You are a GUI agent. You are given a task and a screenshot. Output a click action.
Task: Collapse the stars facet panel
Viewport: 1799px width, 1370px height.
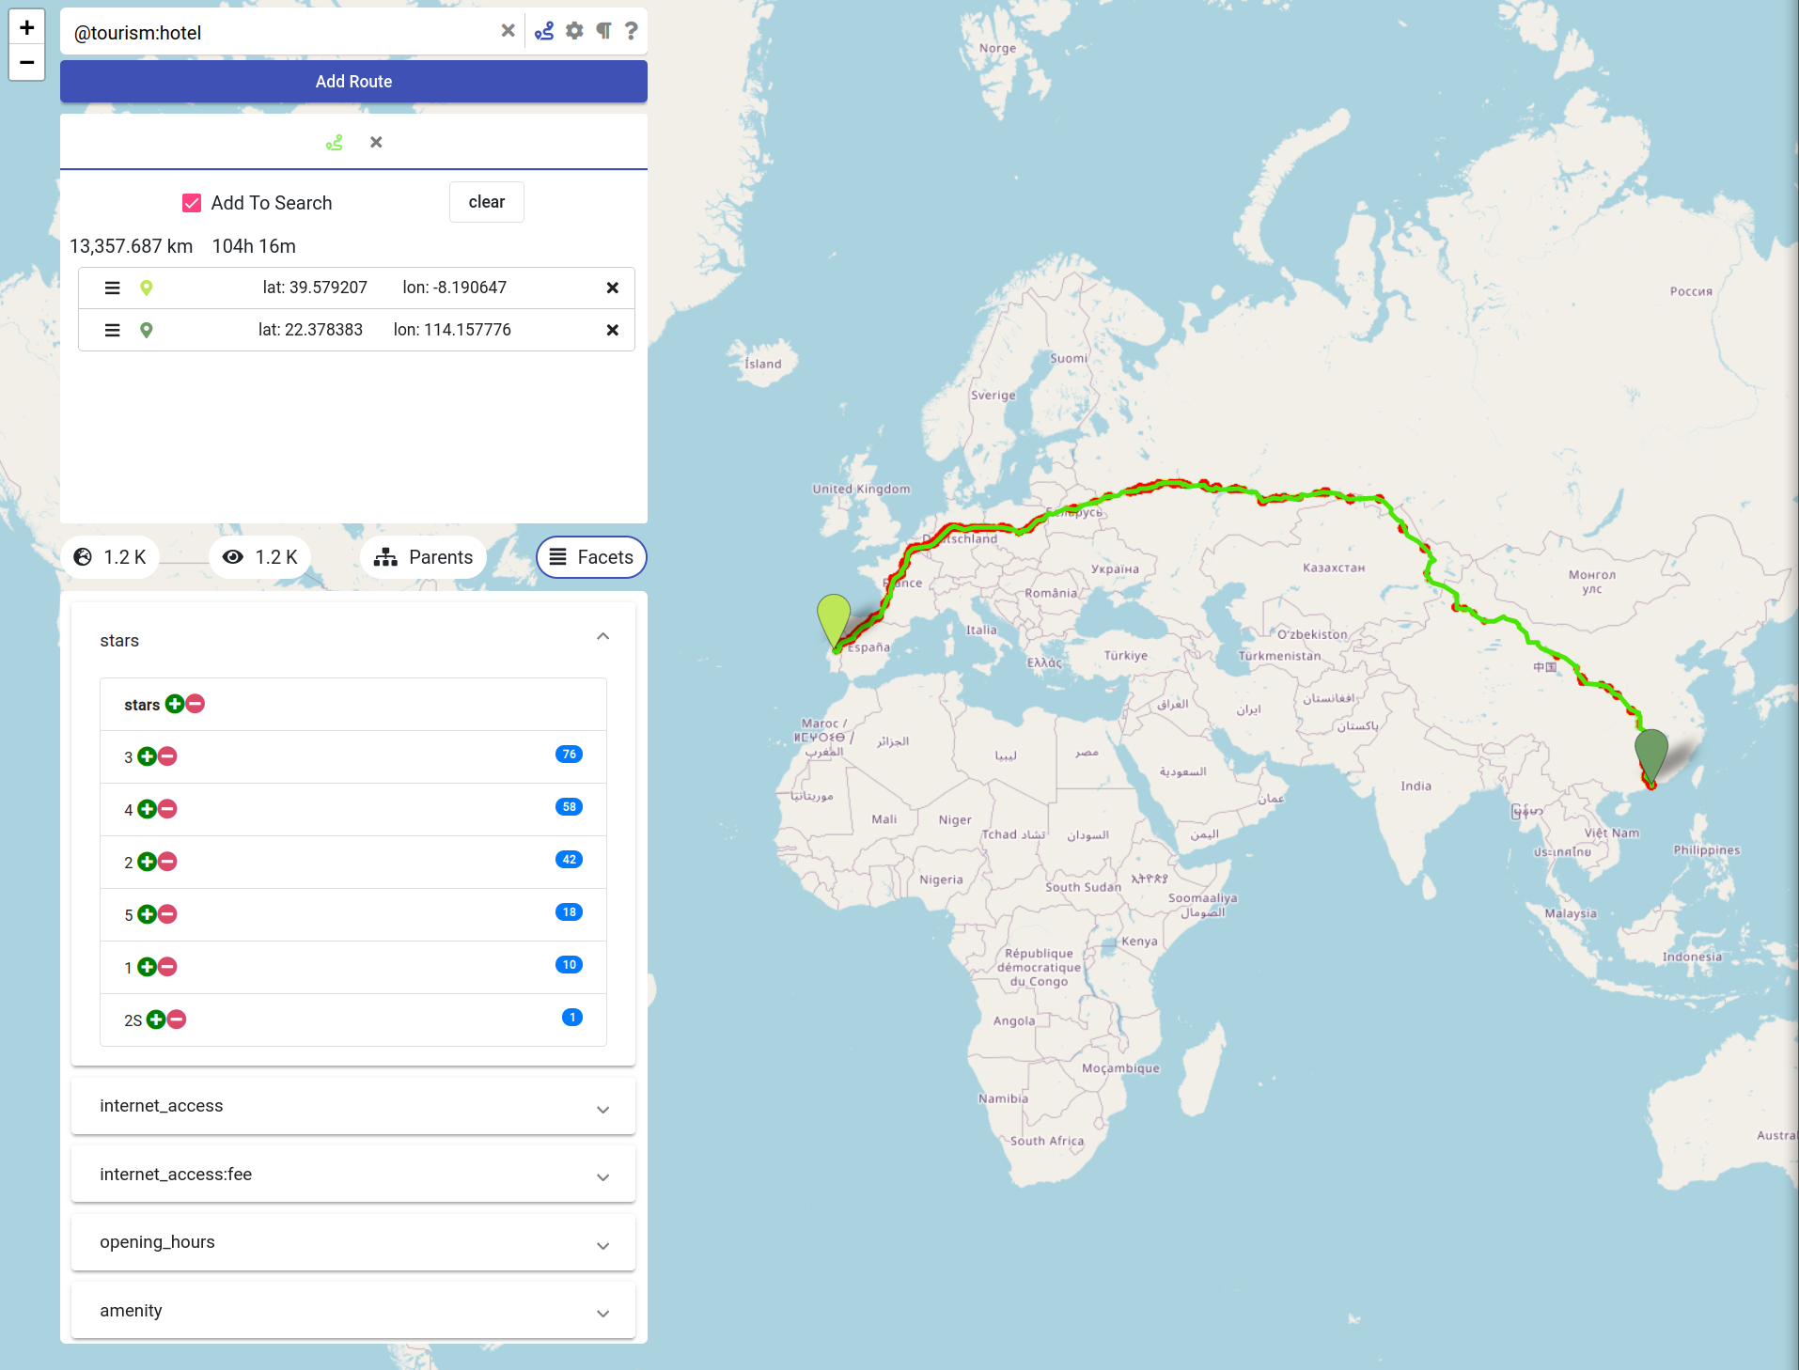tap(602, 638)
